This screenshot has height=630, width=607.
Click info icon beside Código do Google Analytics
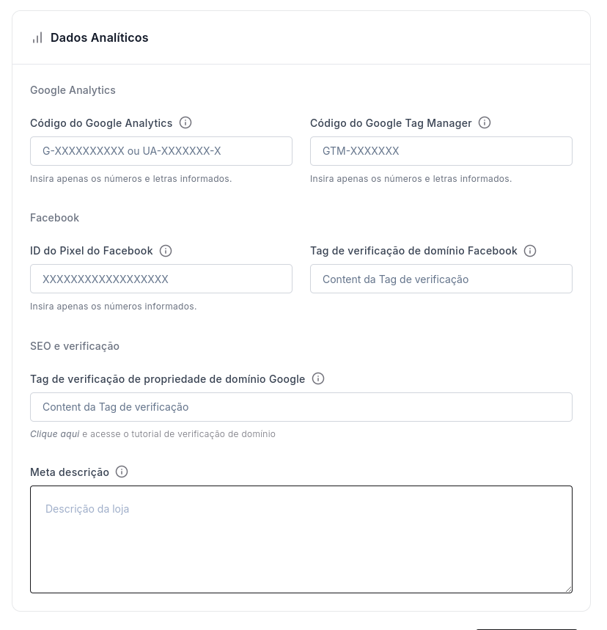click(x=185, y=122)
